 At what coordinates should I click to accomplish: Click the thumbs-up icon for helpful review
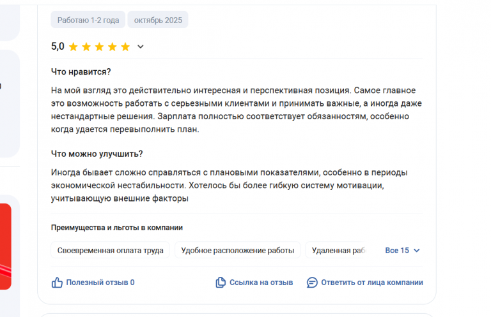point(57,282)
